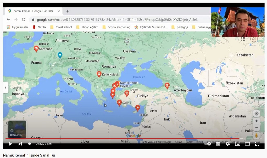The image size is (267, 158).
Task: Toggle YouTube autoplay switch
Action: click(208, 144)
